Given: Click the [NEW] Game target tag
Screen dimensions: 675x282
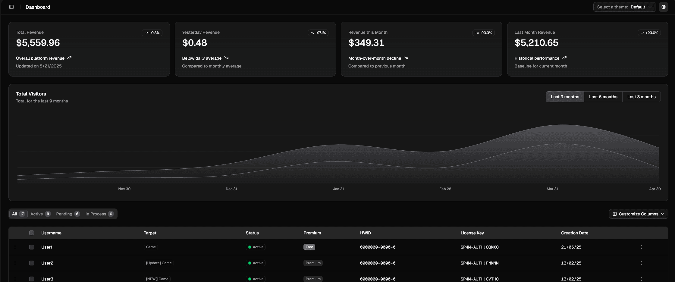Looking at the screenshot, I should tap(157, 279).
